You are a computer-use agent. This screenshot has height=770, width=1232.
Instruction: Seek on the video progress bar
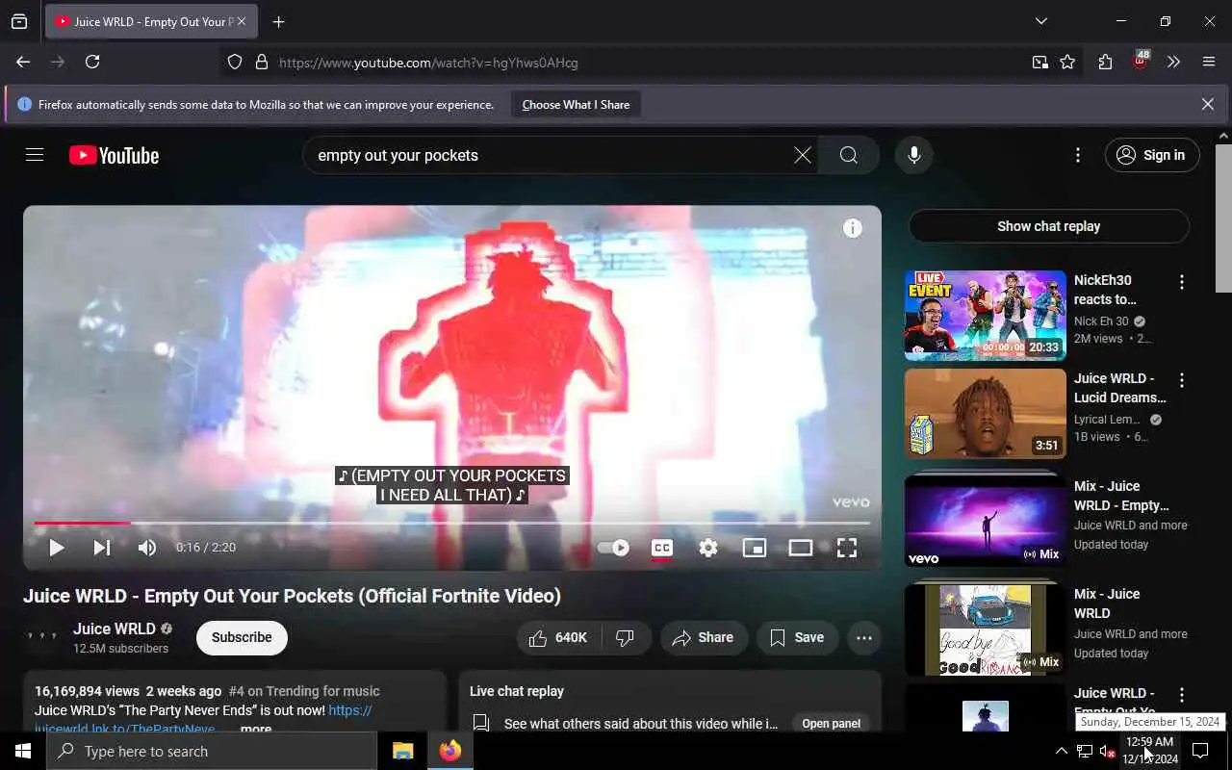point(451,523)
